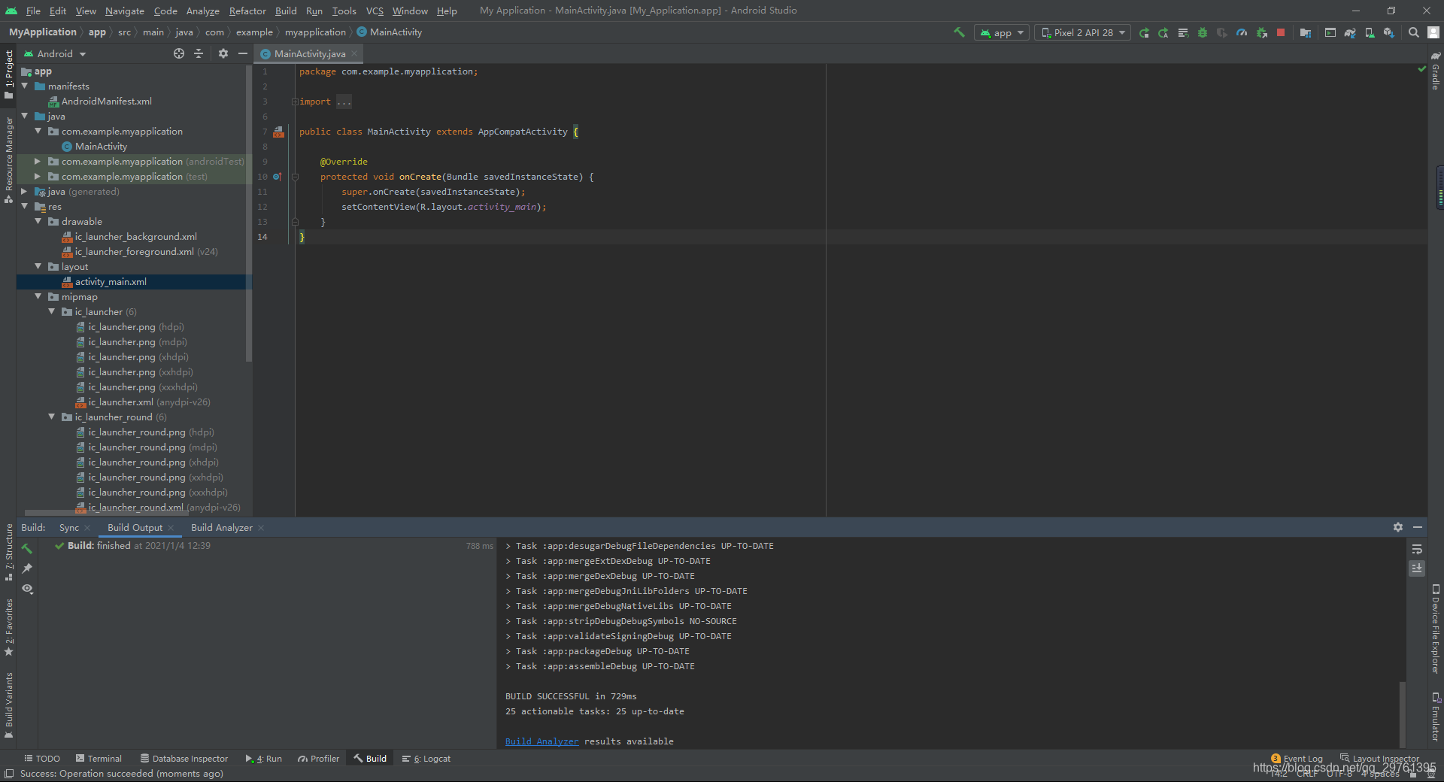This screenshot has height=782, width=1444.
Task: Open the Navigate menu
Action: tap(124, 11)
